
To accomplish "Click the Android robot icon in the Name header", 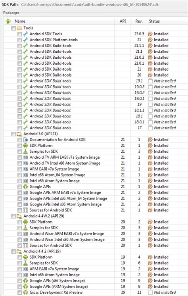I will pos(8,21).
